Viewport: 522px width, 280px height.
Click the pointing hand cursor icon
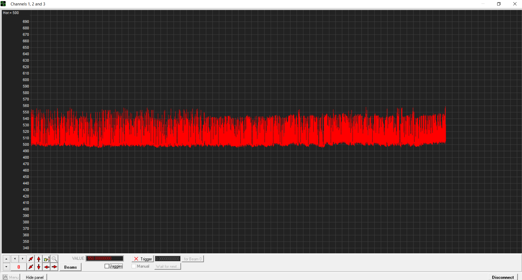pyautogui.click(x=47, y=259)
